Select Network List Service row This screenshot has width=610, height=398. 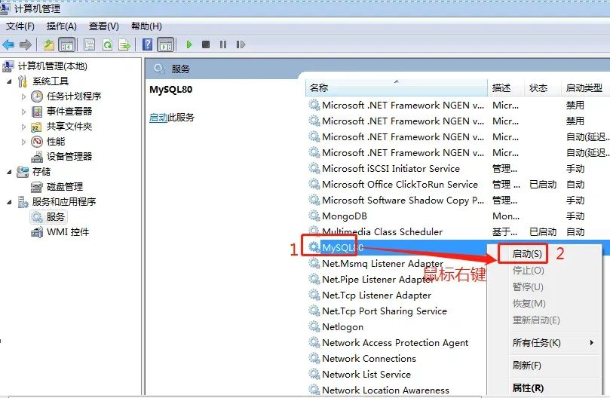(397, 374)
